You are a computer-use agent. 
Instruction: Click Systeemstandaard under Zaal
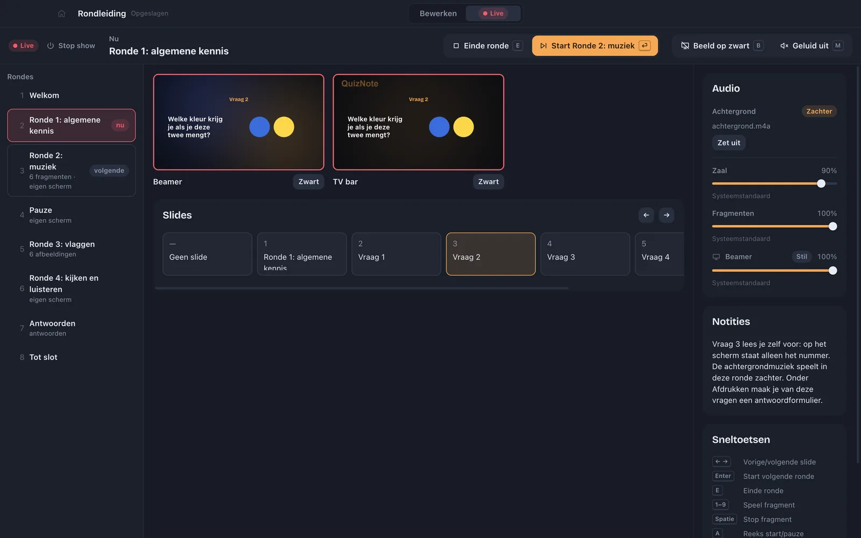pyautogui.click(x=741, y=196)
